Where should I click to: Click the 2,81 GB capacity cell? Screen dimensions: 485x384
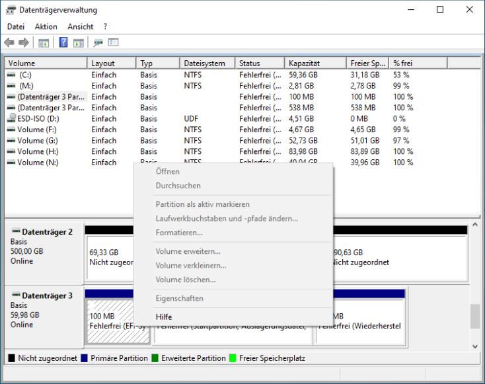pyautogui.click(x=301, y=86)
